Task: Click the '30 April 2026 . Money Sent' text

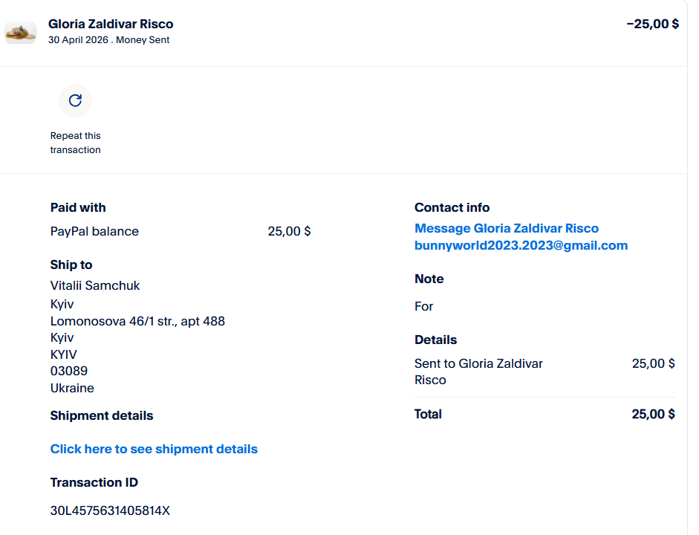Action: [108, 40]
